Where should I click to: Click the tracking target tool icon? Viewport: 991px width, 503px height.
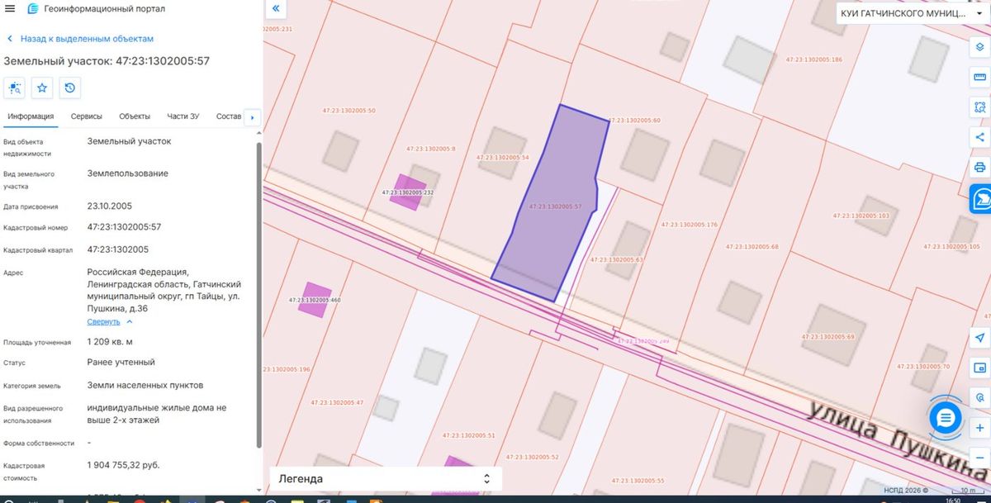(980, 397)
